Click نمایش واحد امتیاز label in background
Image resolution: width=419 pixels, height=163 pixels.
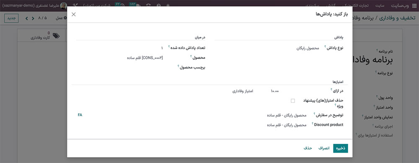pos(379,117)
